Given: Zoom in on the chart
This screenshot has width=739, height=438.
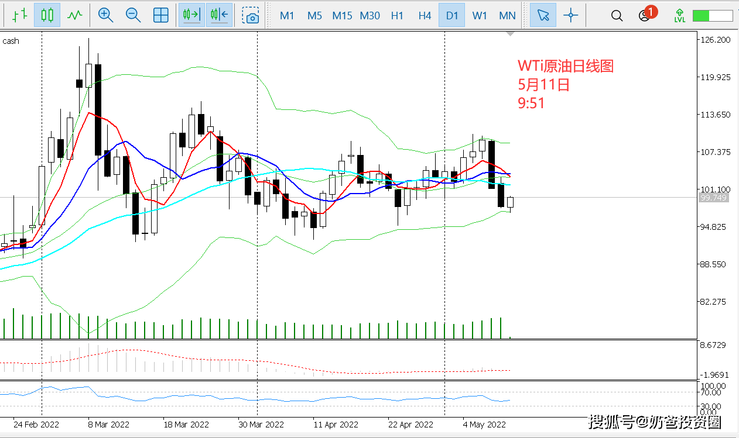Looking at the screenshot, I should (106, 15).
